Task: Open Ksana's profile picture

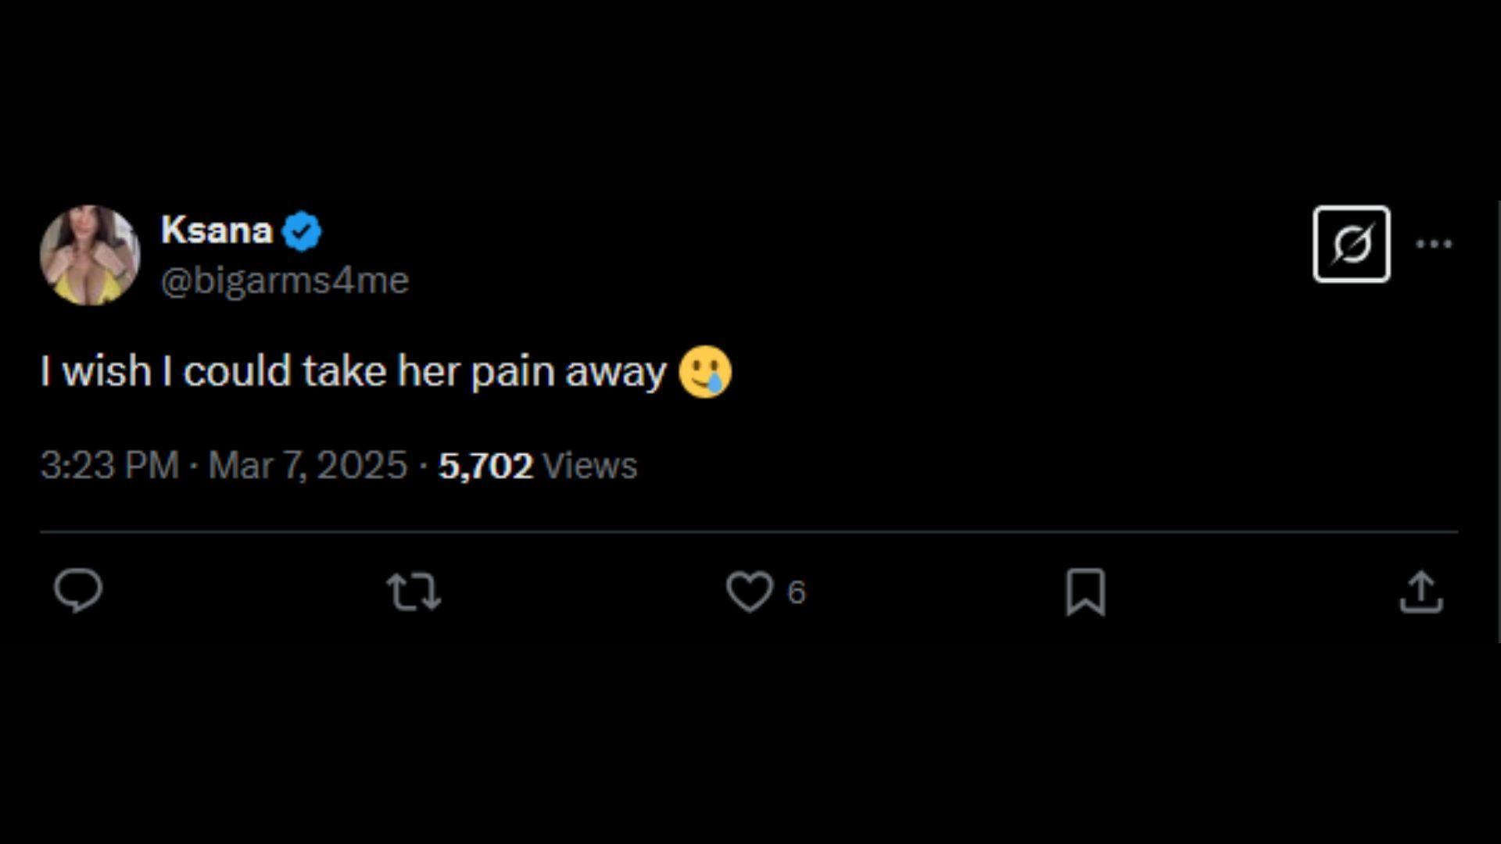Action: pyautogui.click(x=90, y=256)
